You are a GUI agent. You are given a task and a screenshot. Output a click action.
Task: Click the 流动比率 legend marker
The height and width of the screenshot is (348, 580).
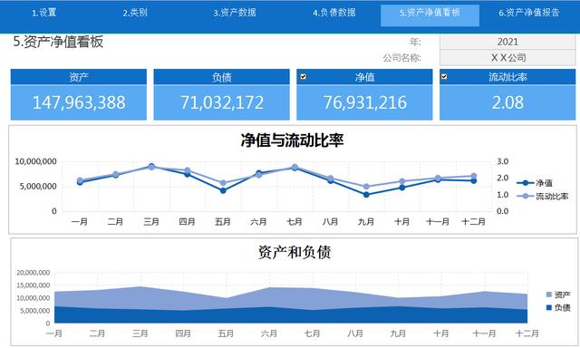click(x=526, y=196)
